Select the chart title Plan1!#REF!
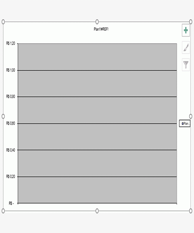Image resolution: width=194 pixels, height=233 pixels. pyautogui.click(x=101, y=29)
